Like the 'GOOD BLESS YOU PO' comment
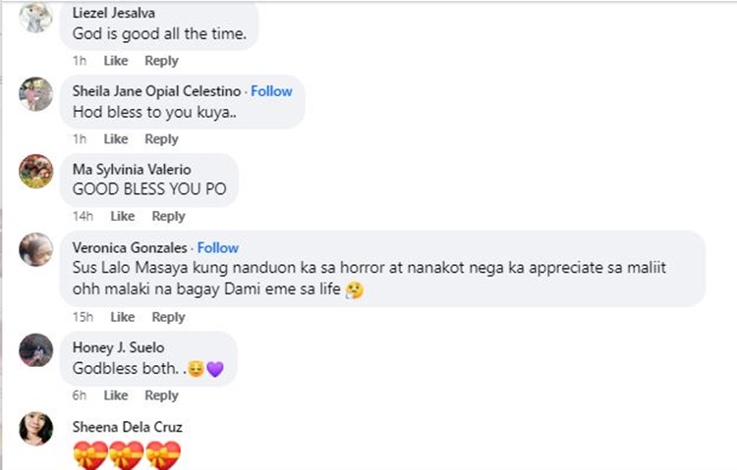 [x=123, y=216]
